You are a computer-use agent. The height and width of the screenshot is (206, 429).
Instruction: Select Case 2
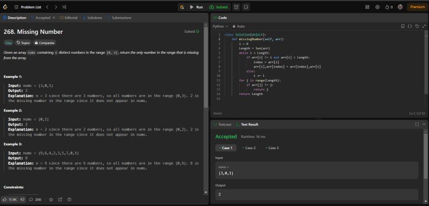click(249, 148)
